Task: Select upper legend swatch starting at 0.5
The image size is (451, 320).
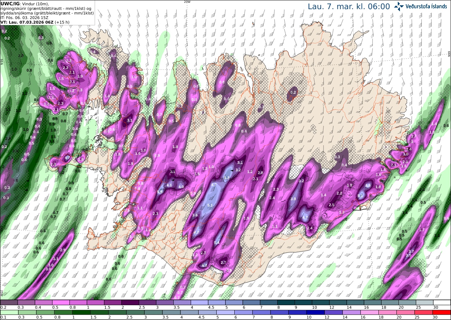Action: (x=61, y=302)
